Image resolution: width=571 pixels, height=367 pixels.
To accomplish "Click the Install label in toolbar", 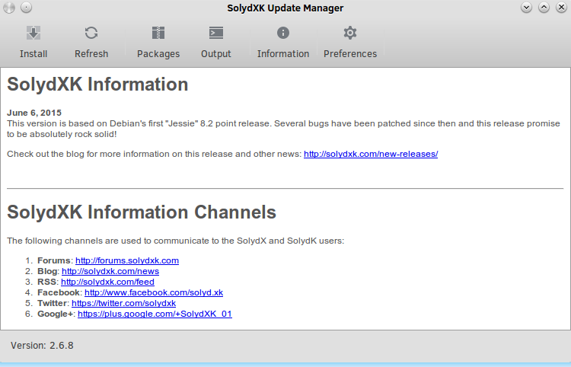I will (33, 54).
